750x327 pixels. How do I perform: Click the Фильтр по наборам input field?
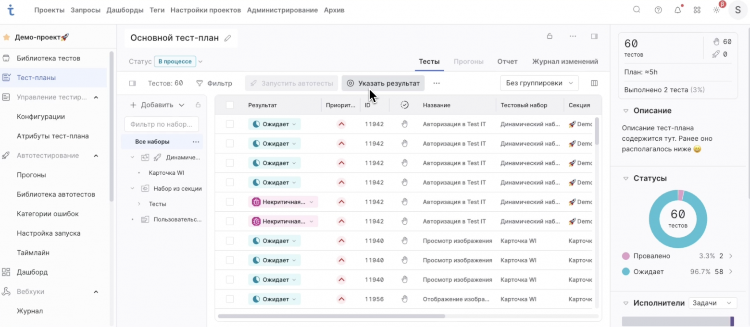(162, 124)
